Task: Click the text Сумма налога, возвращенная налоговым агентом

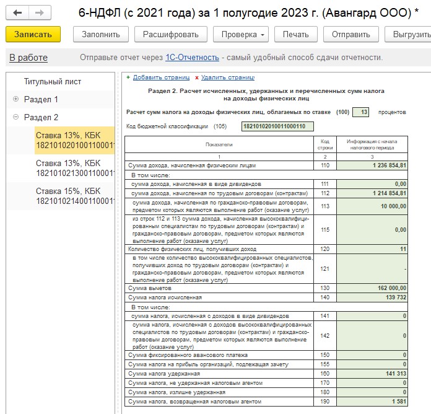Action: pos(194,402)
